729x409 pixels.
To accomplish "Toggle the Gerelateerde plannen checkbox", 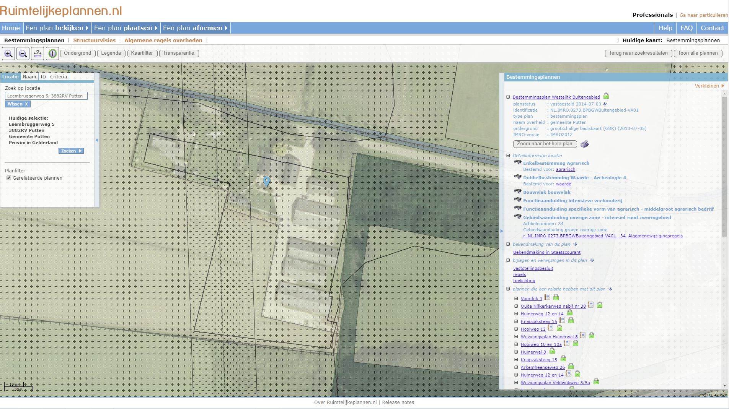I will [9, 178].
